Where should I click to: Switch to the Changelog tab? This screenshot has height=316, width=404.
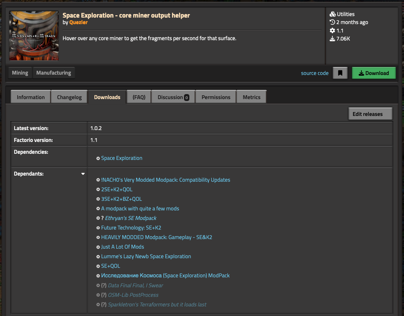(x=69, y=97)
